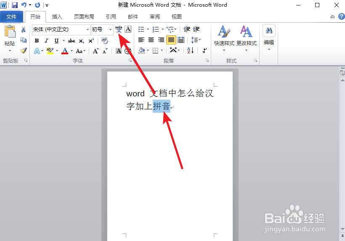
Task: Open Paragraph dialog launcher
Action: click(207, 61)
